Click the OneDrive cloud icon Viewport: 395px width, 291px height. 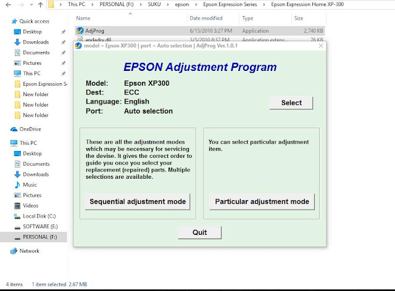point(14,129)
